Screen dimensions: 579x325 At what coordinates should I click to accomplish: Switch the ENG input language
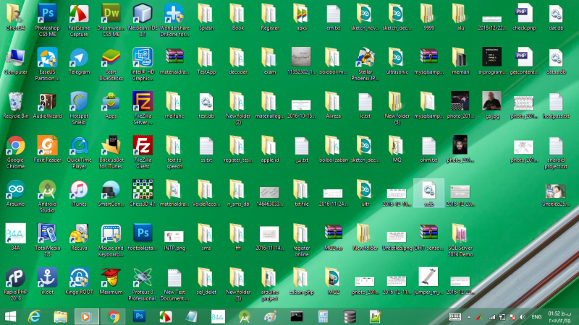click(536, 317)
